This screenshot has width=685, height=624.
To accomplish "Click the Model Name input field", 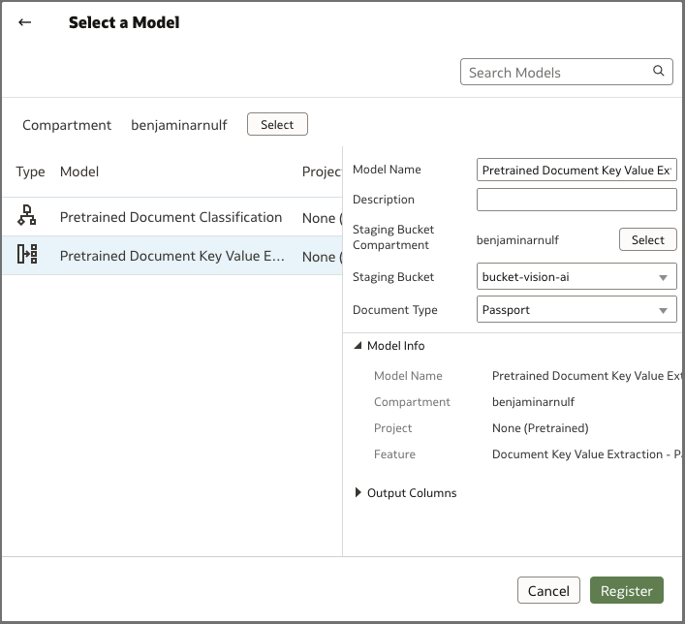I will [x=576, y=170].
